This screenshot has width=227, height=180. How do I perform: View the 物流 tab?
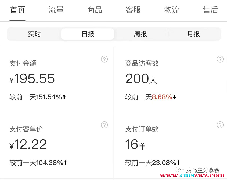pyautogui.click(x=172, y=10)
